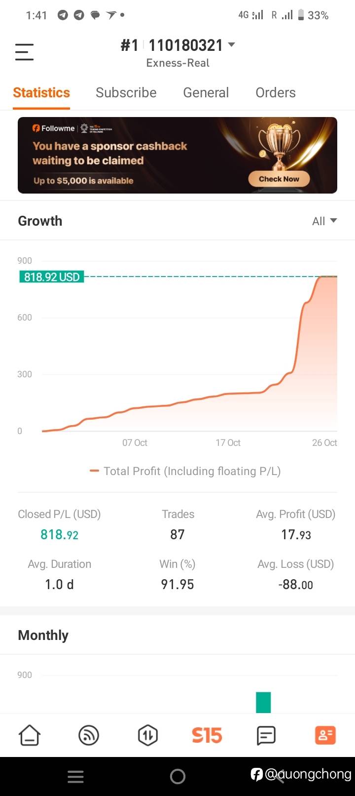
Task: Open the hamburger side menu
Action: click(x=24, y=52)
